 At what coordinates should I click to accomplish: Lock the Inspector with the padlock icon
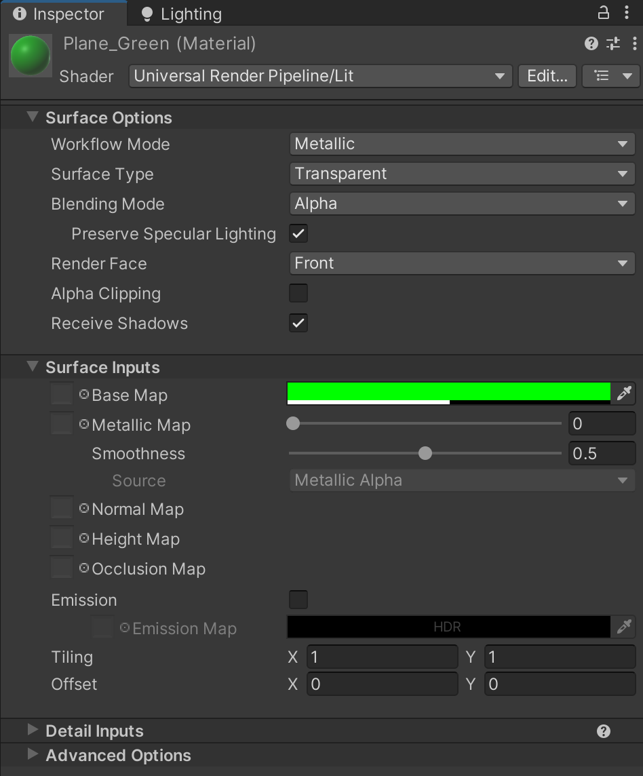(x=602, y=12)
